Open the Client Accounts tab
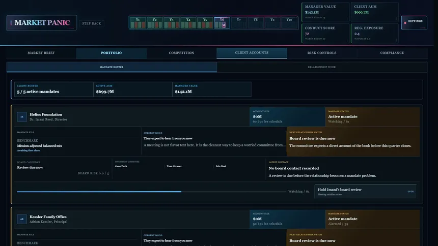Screen dimensions: 438x246 click(252, 53)
